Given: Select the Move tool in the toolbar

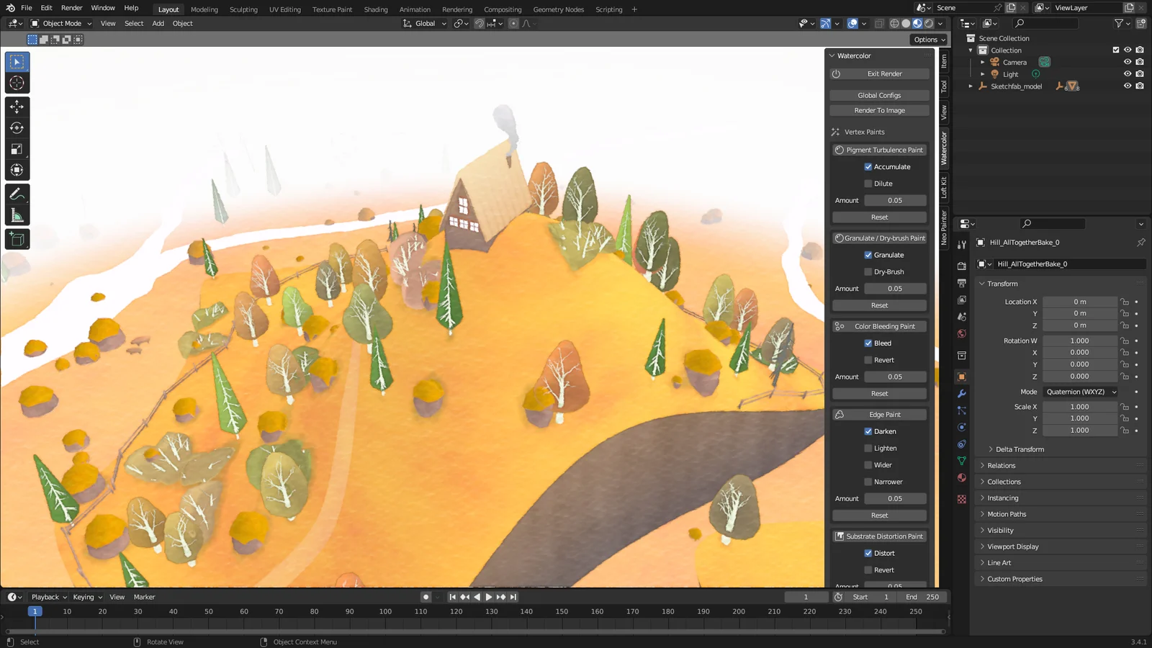Looking at the screenshot, I should click(17, 106).
